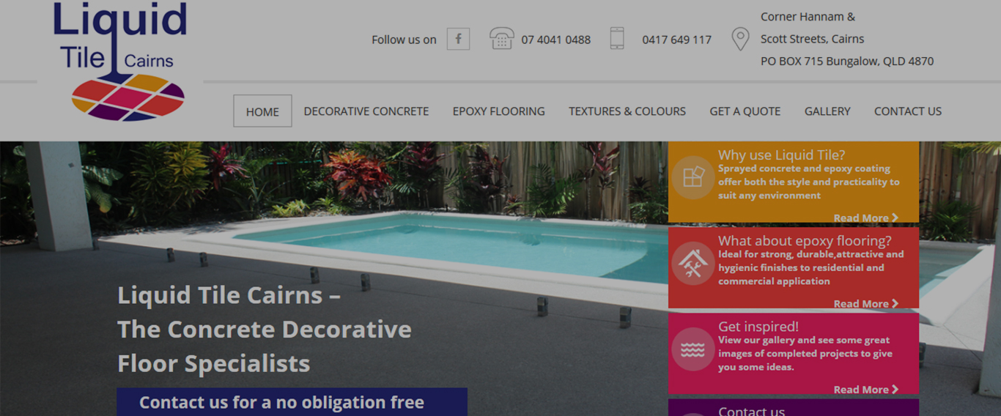Viewport: 1001px width, 416px height.
Task: Click the mobile phone icon
Action: [617, 38]
